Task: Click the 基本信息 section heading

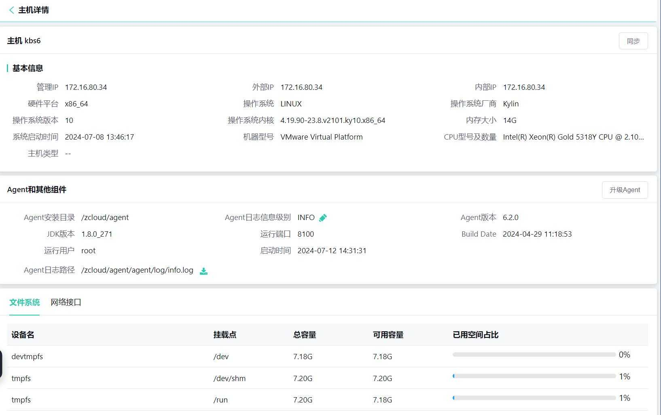Action: coord(28,68)
